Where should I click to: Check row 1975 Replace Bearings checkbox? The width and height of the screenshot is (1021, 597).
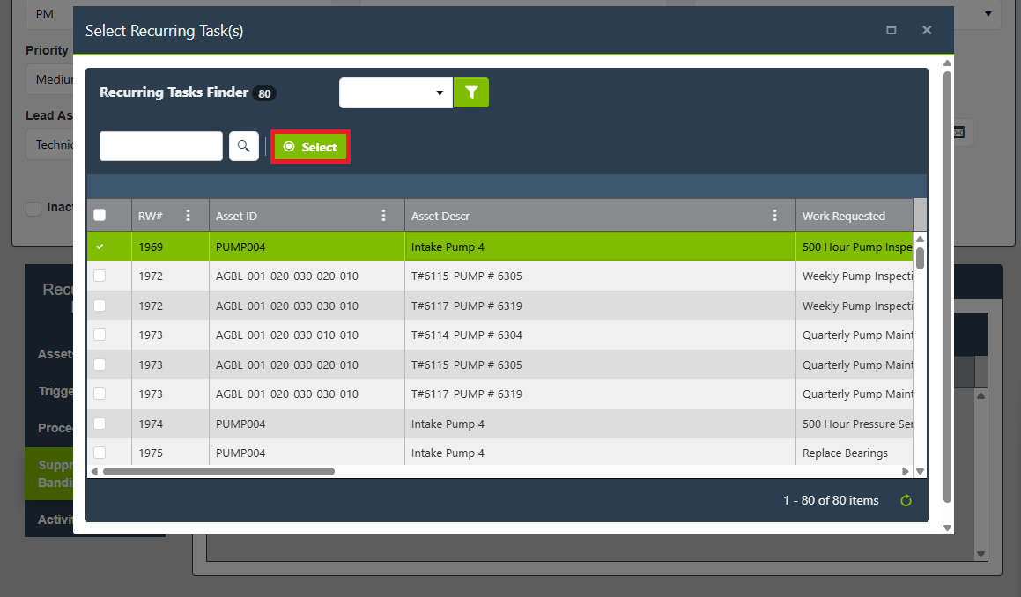tap(100, 453)
